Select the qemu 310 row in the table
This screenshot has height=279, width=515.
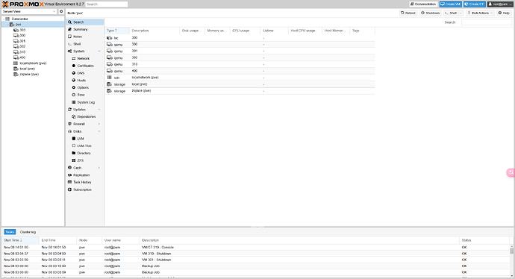[240, 64]
